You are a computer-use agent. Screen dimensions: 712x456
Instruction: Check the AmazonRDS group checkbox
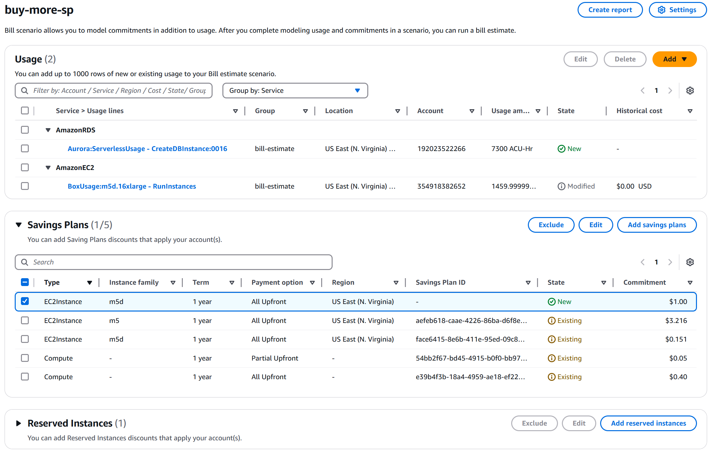(x=25, y=130)
